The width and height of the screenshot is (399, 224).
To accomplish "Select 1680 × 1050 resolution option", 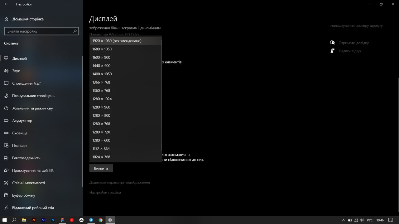I will click(x=125, y=49).
